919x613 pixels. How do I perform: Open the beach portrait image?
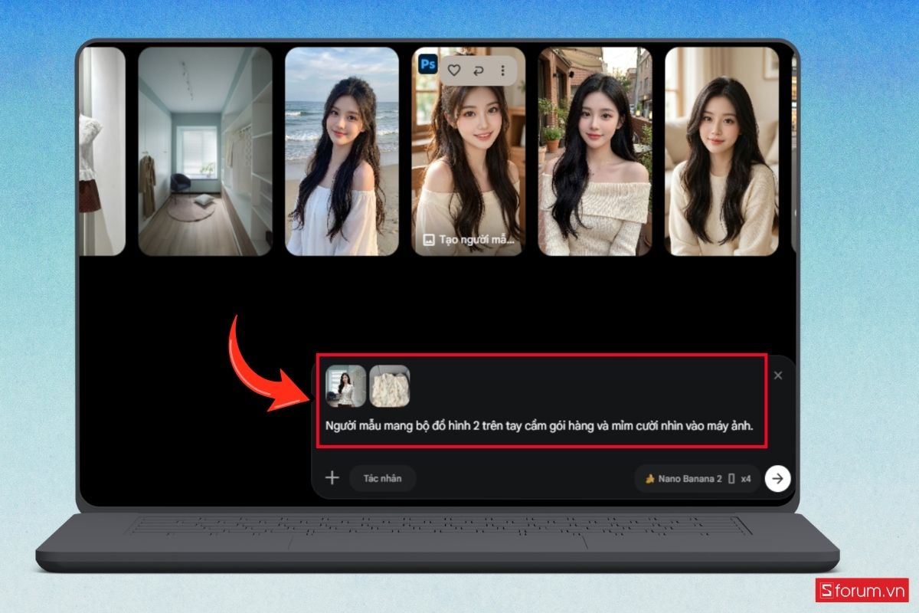click(342, 151)
